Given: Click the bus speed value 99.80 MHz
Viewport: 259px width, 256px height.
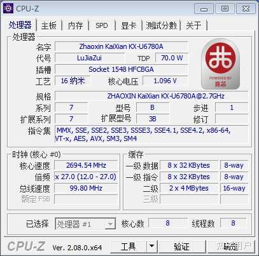Looking at the screenshot, I should (x=86, y=188).
